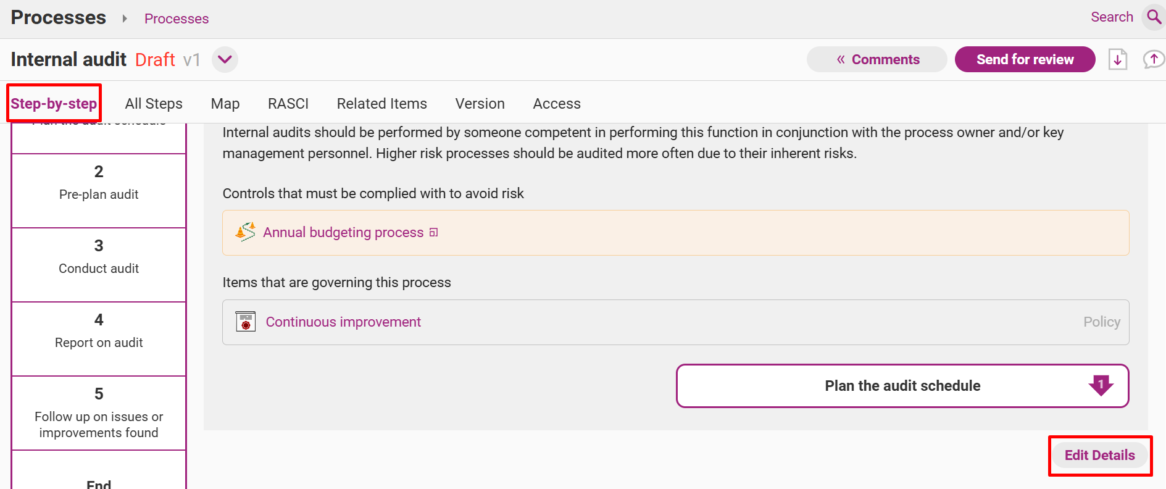The height and width of the screenshot is (489, 1166).
Task: Click the Processes breadcrumb link
Action: point(177,19)
